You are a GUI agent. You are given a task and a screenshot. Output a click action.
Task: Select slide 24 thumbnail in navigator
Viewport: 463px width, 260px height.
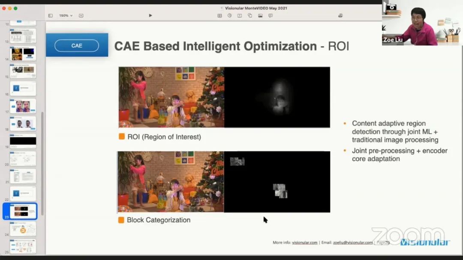coord(23,229)
